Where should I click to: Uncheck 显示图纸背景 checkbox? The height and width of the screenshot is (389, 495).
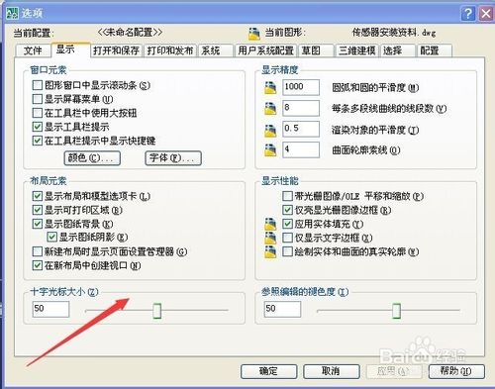pos(38,224)
